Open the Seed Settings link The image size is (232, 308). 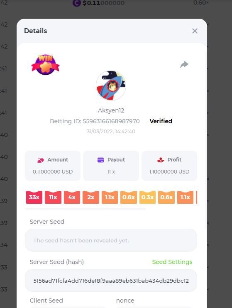coord(172,262)
